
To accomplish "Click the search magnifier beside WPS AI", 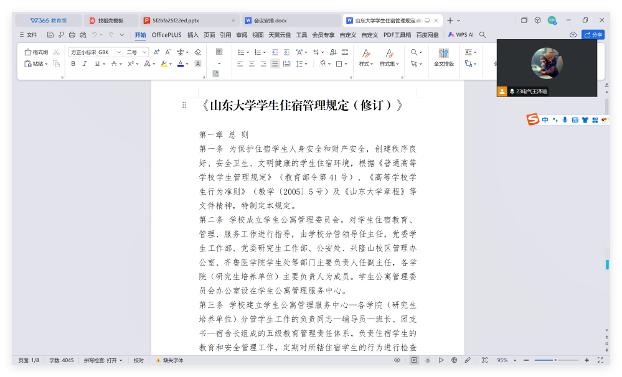I will coord(483,34).
